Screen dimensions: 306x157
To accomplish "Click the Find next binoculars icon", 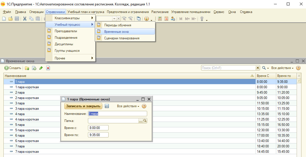I will [124, 19].
